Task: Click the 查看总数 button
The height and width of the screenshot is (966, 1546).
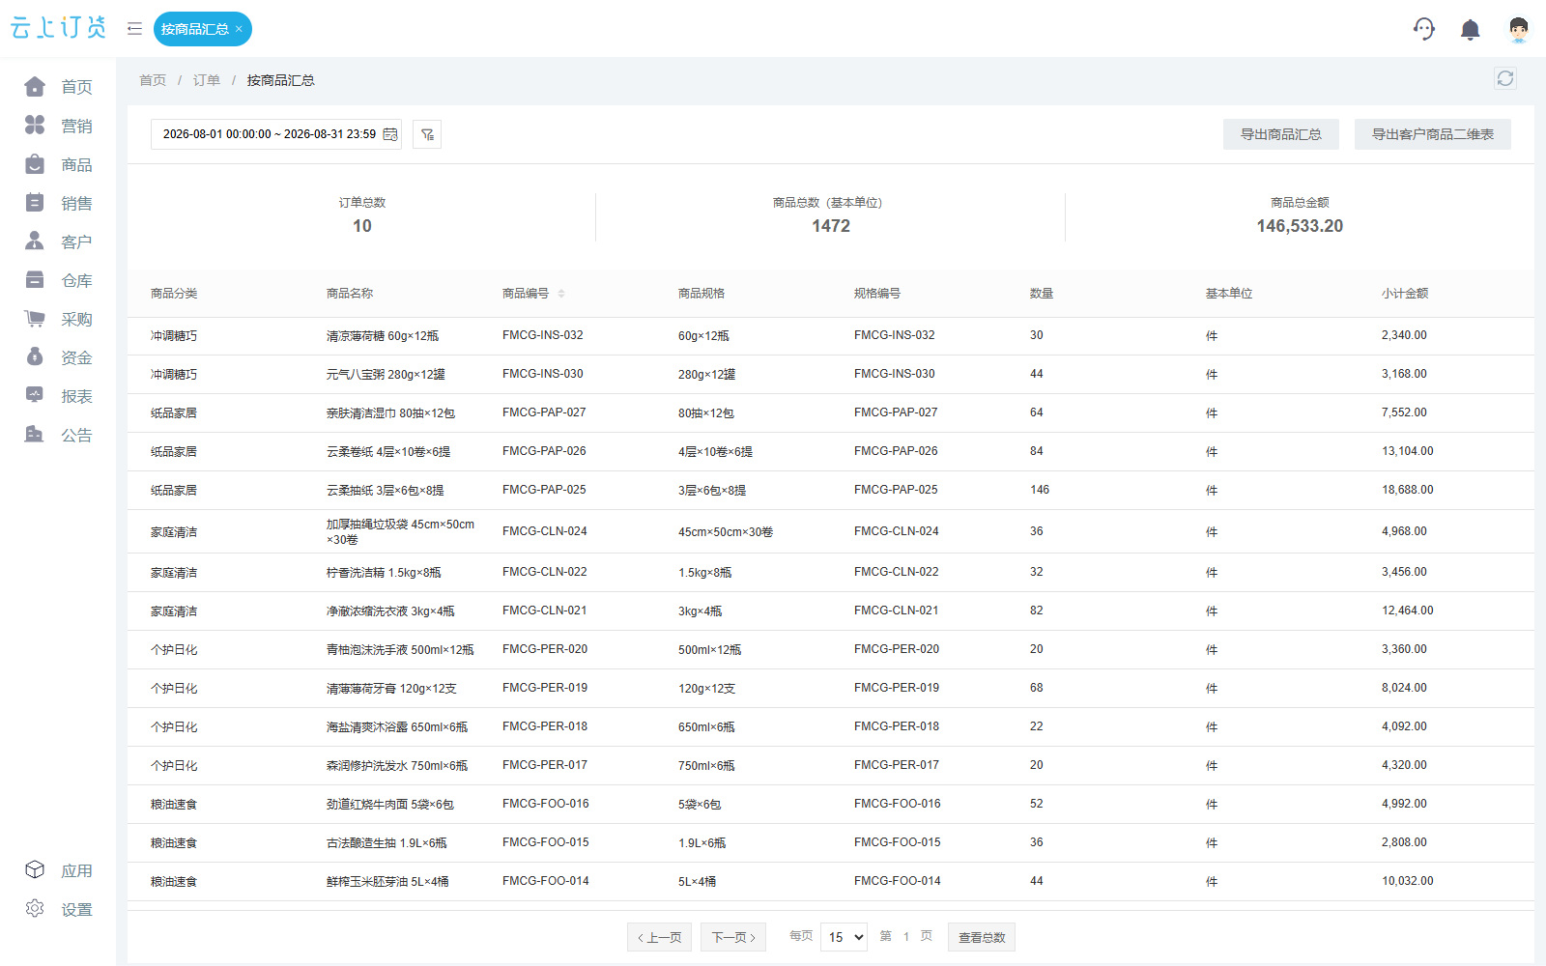Action: pyautogui.click(x=982, y=937)
